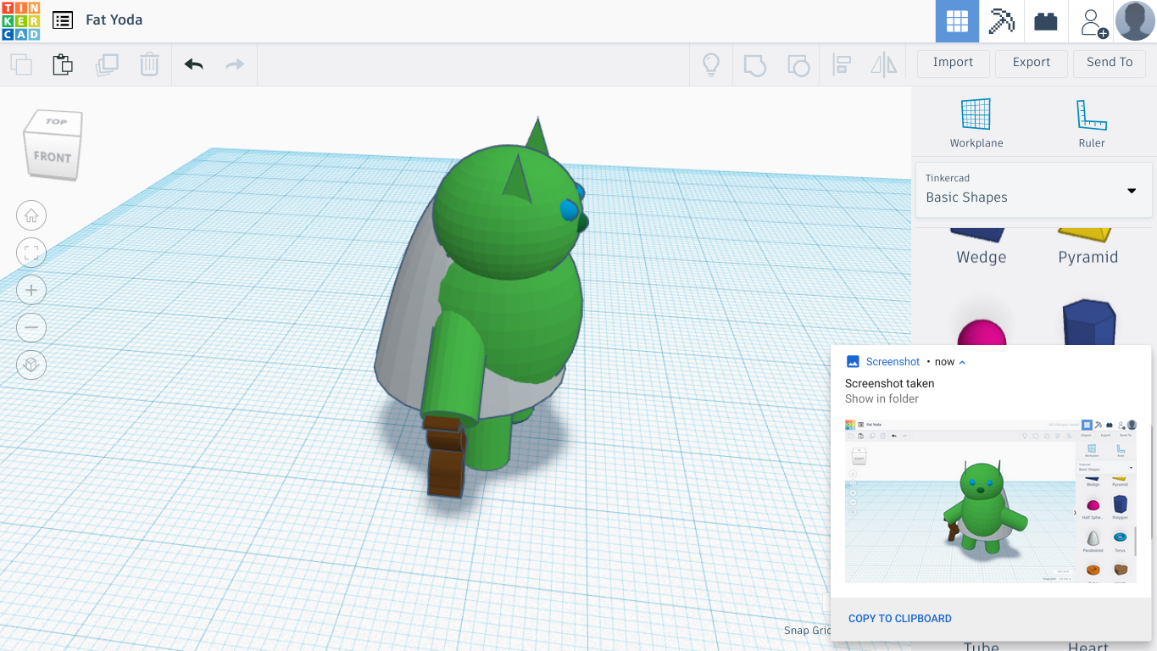Click the Ungroup shapes icon
Screen dimensions: 1157x651
798,64
